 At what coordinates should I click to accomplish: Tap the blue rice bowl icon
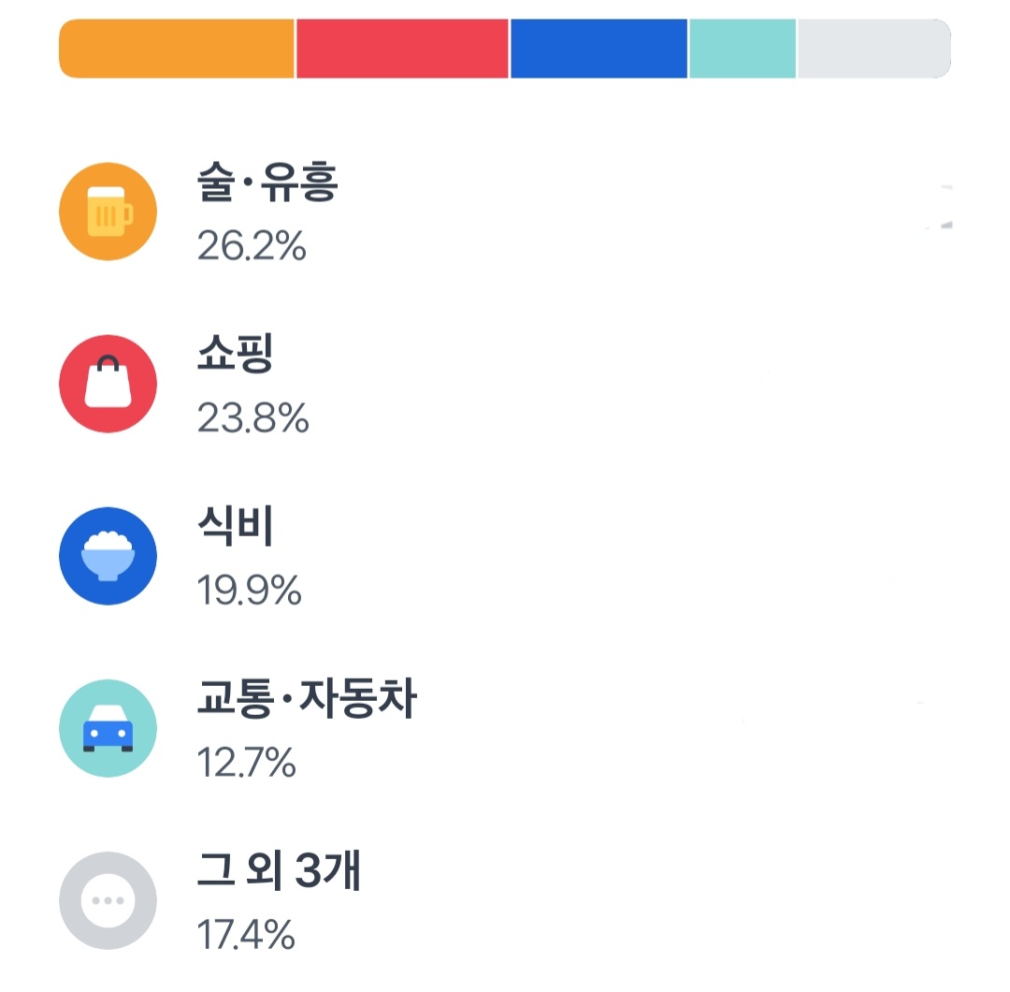click(108, 556)
